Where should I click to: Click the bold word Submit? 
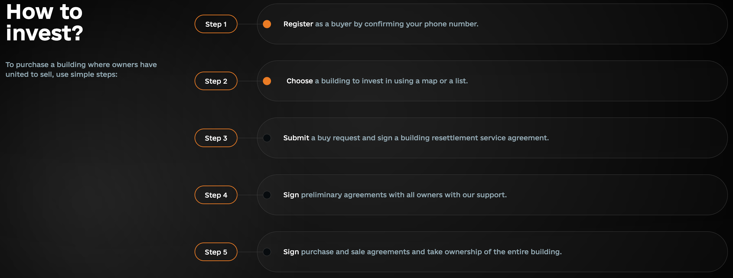[296, 138]
